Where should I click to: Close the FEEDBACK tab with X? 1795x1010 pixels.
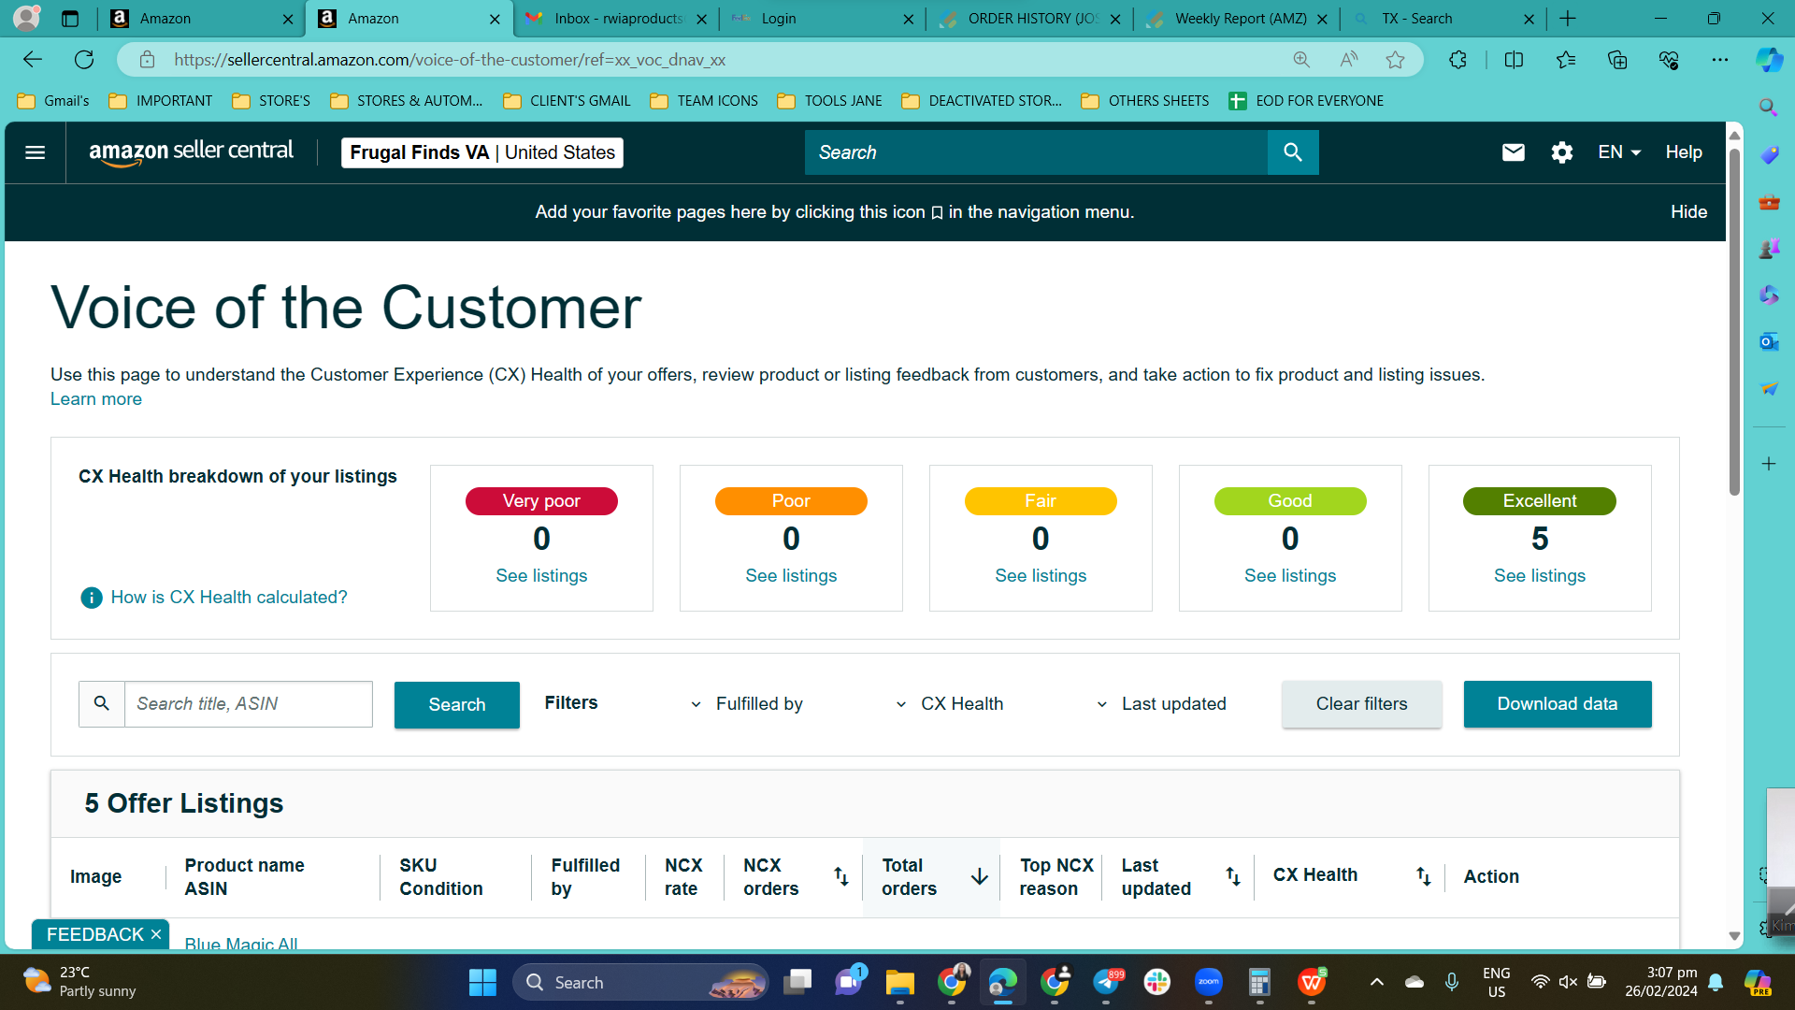(x=156, y=934)
